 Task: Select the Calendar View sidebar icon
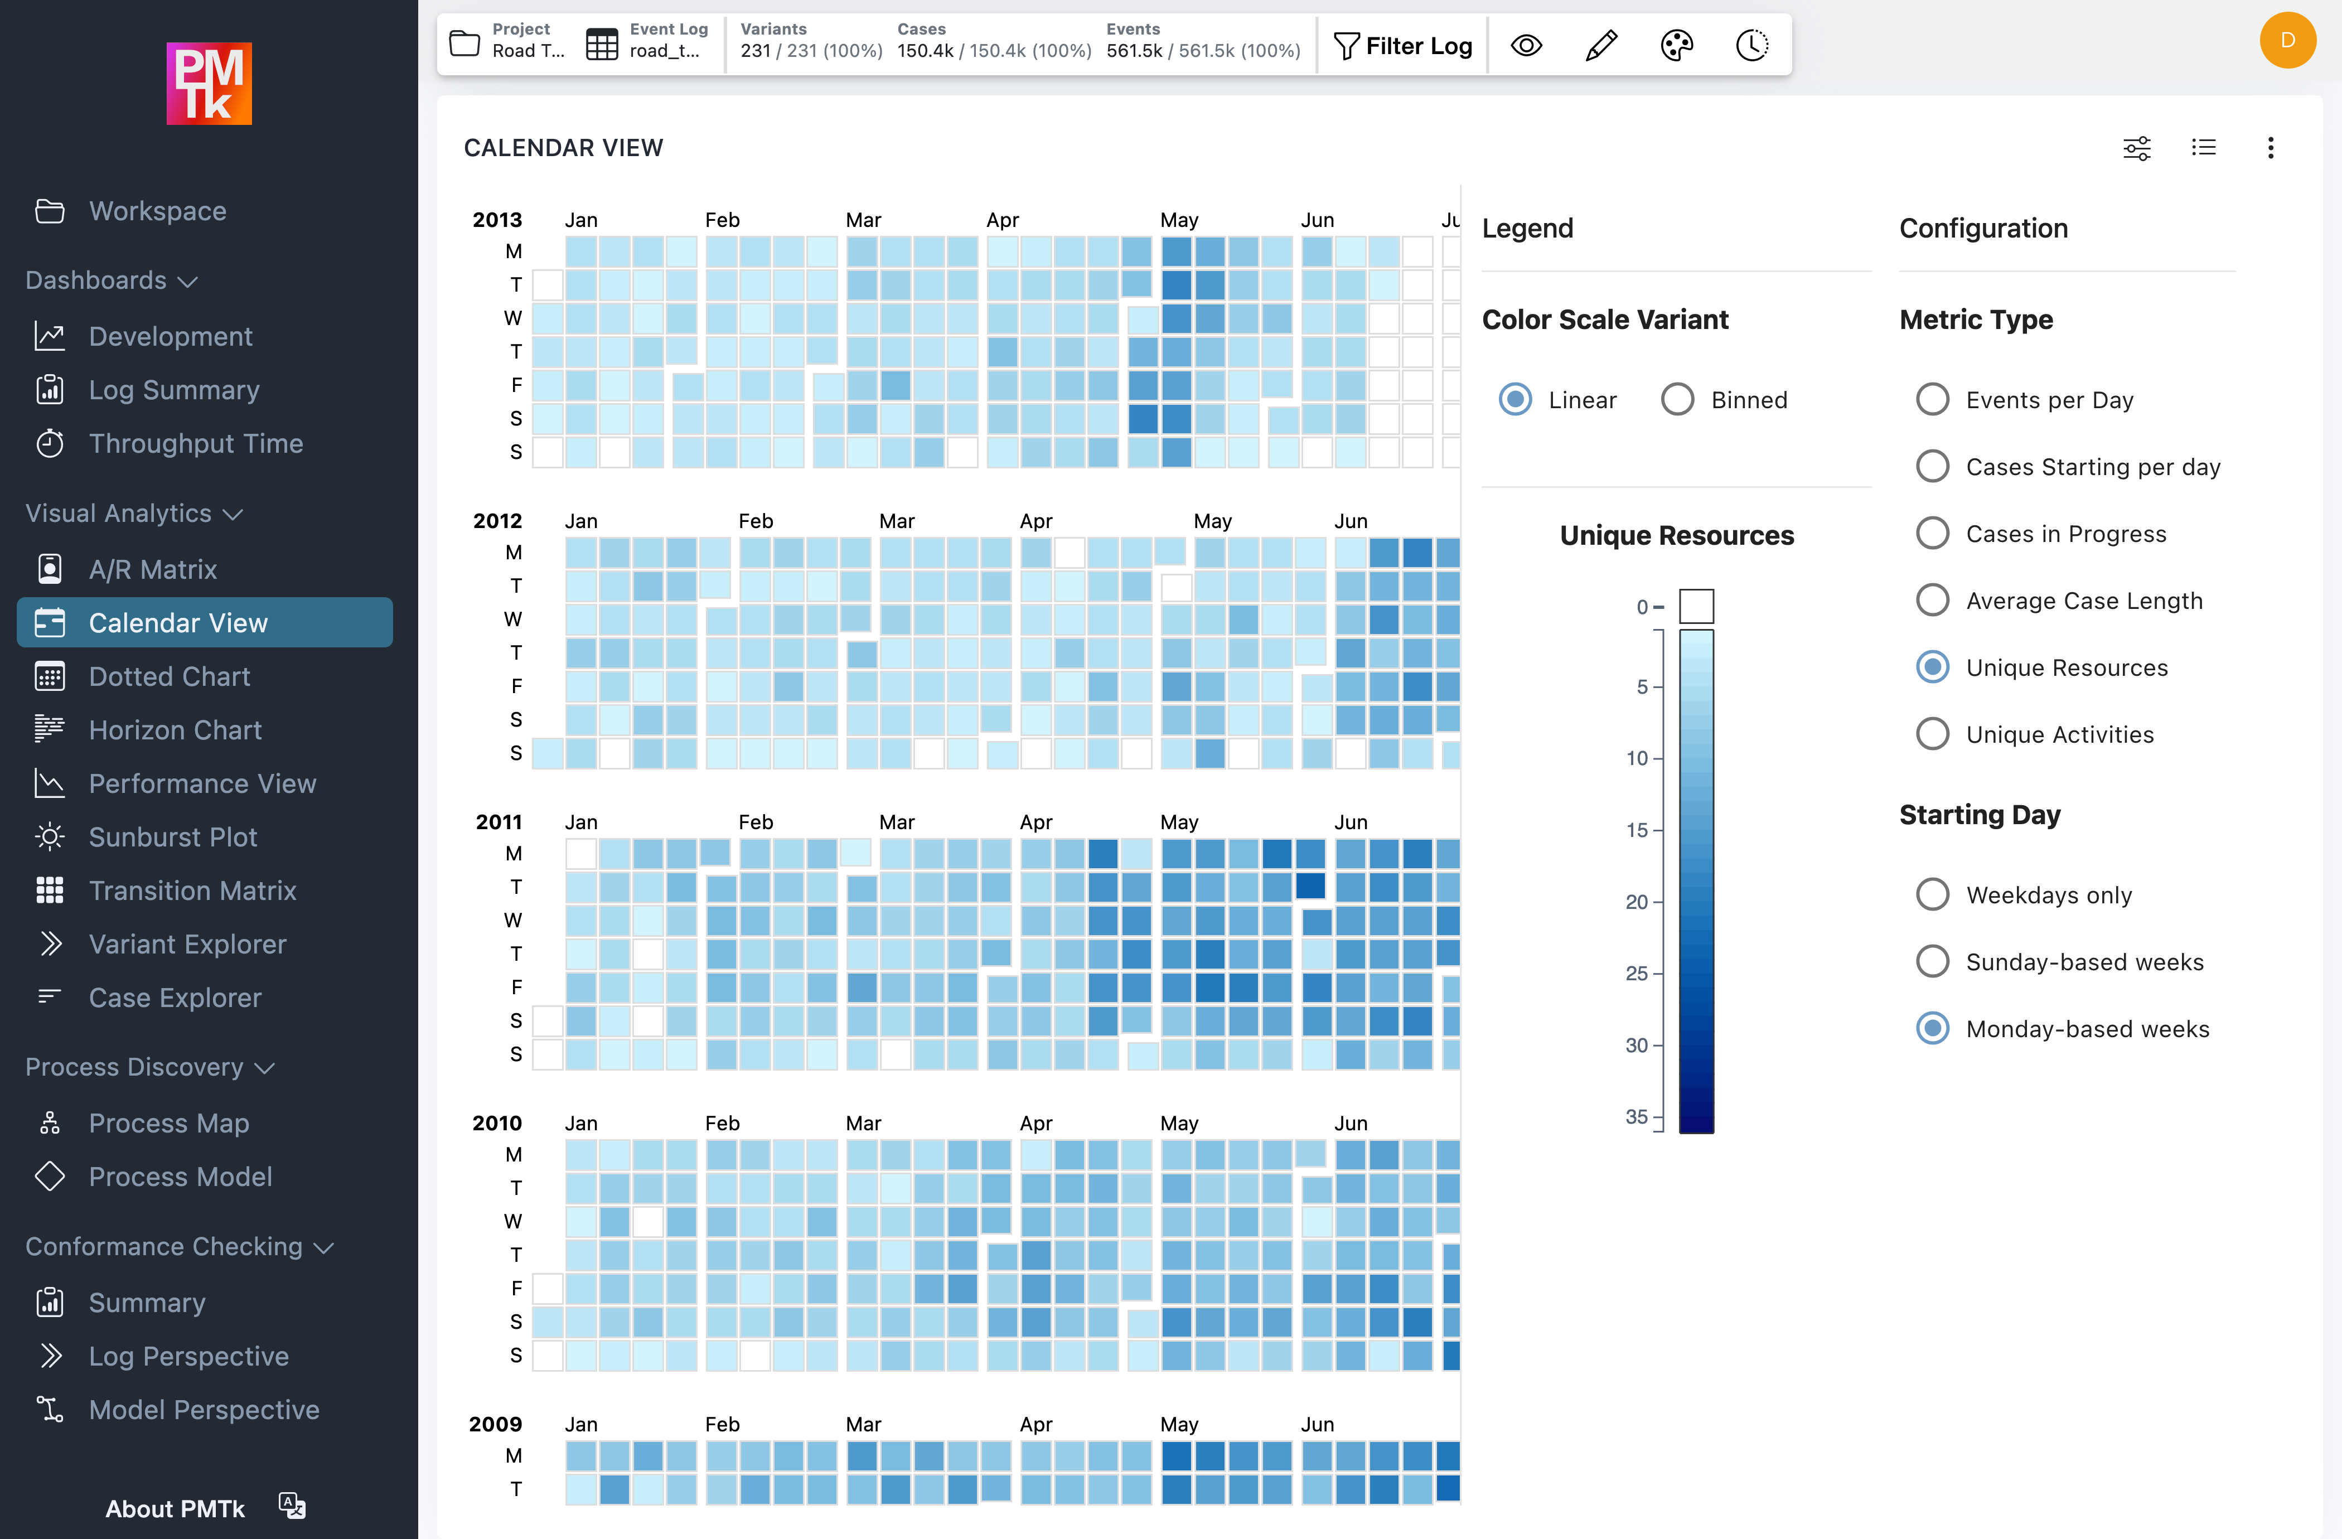click(50, 622)
